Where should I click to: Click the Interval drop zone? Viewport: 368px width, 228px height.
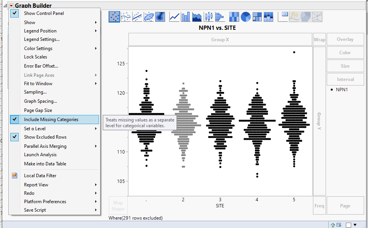[x=345, y=79]
